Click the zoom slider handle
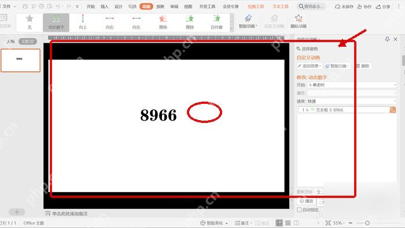Screen dimensions: 405x228 point(367,223)
